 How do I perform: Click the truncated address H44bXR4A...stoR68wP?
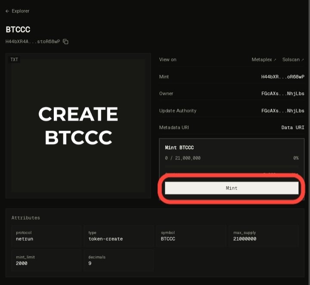pos(33,42)
